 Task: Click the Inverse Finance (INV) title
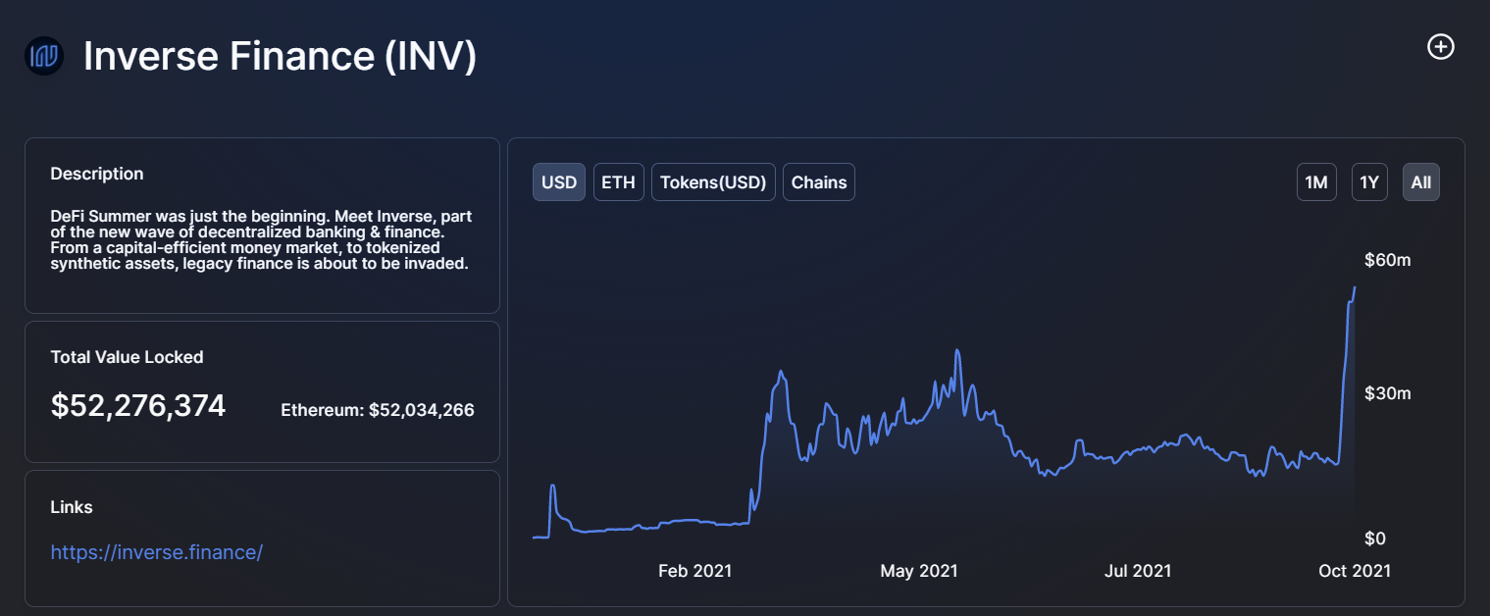280,56
